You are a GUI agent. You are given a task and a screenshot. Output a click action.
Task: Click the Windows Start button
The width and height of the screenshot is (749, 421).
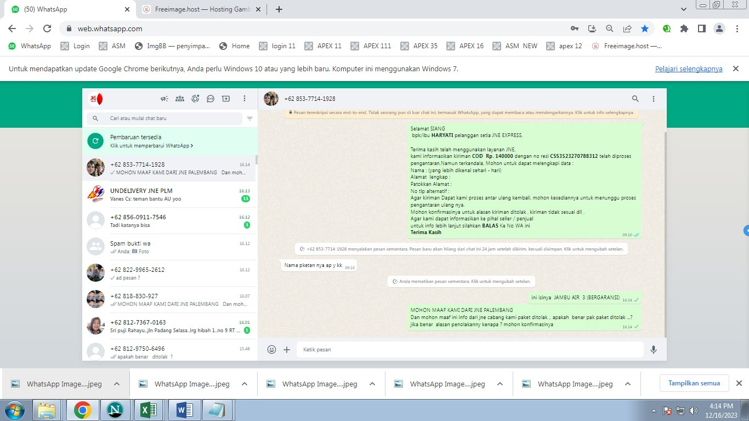coord(15,410)
